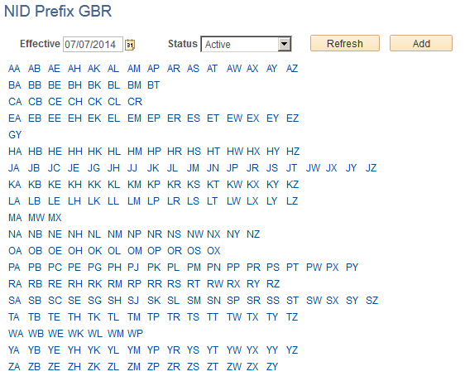
Task: Click the SZ prefix link
Action: pos(372,301)
